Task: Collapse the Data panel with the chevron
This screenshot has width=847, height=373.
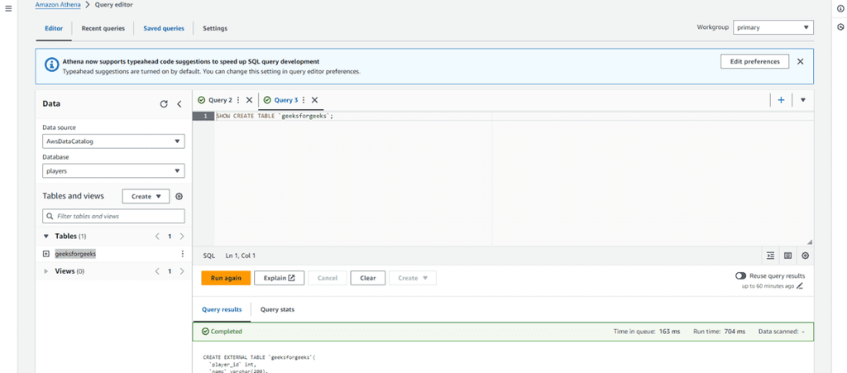Action: coord(179,104)
